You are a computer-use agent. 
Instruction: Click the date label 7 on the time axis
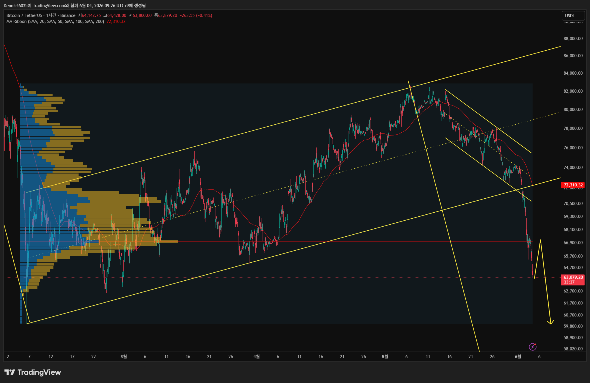click(x=29, y=357)
